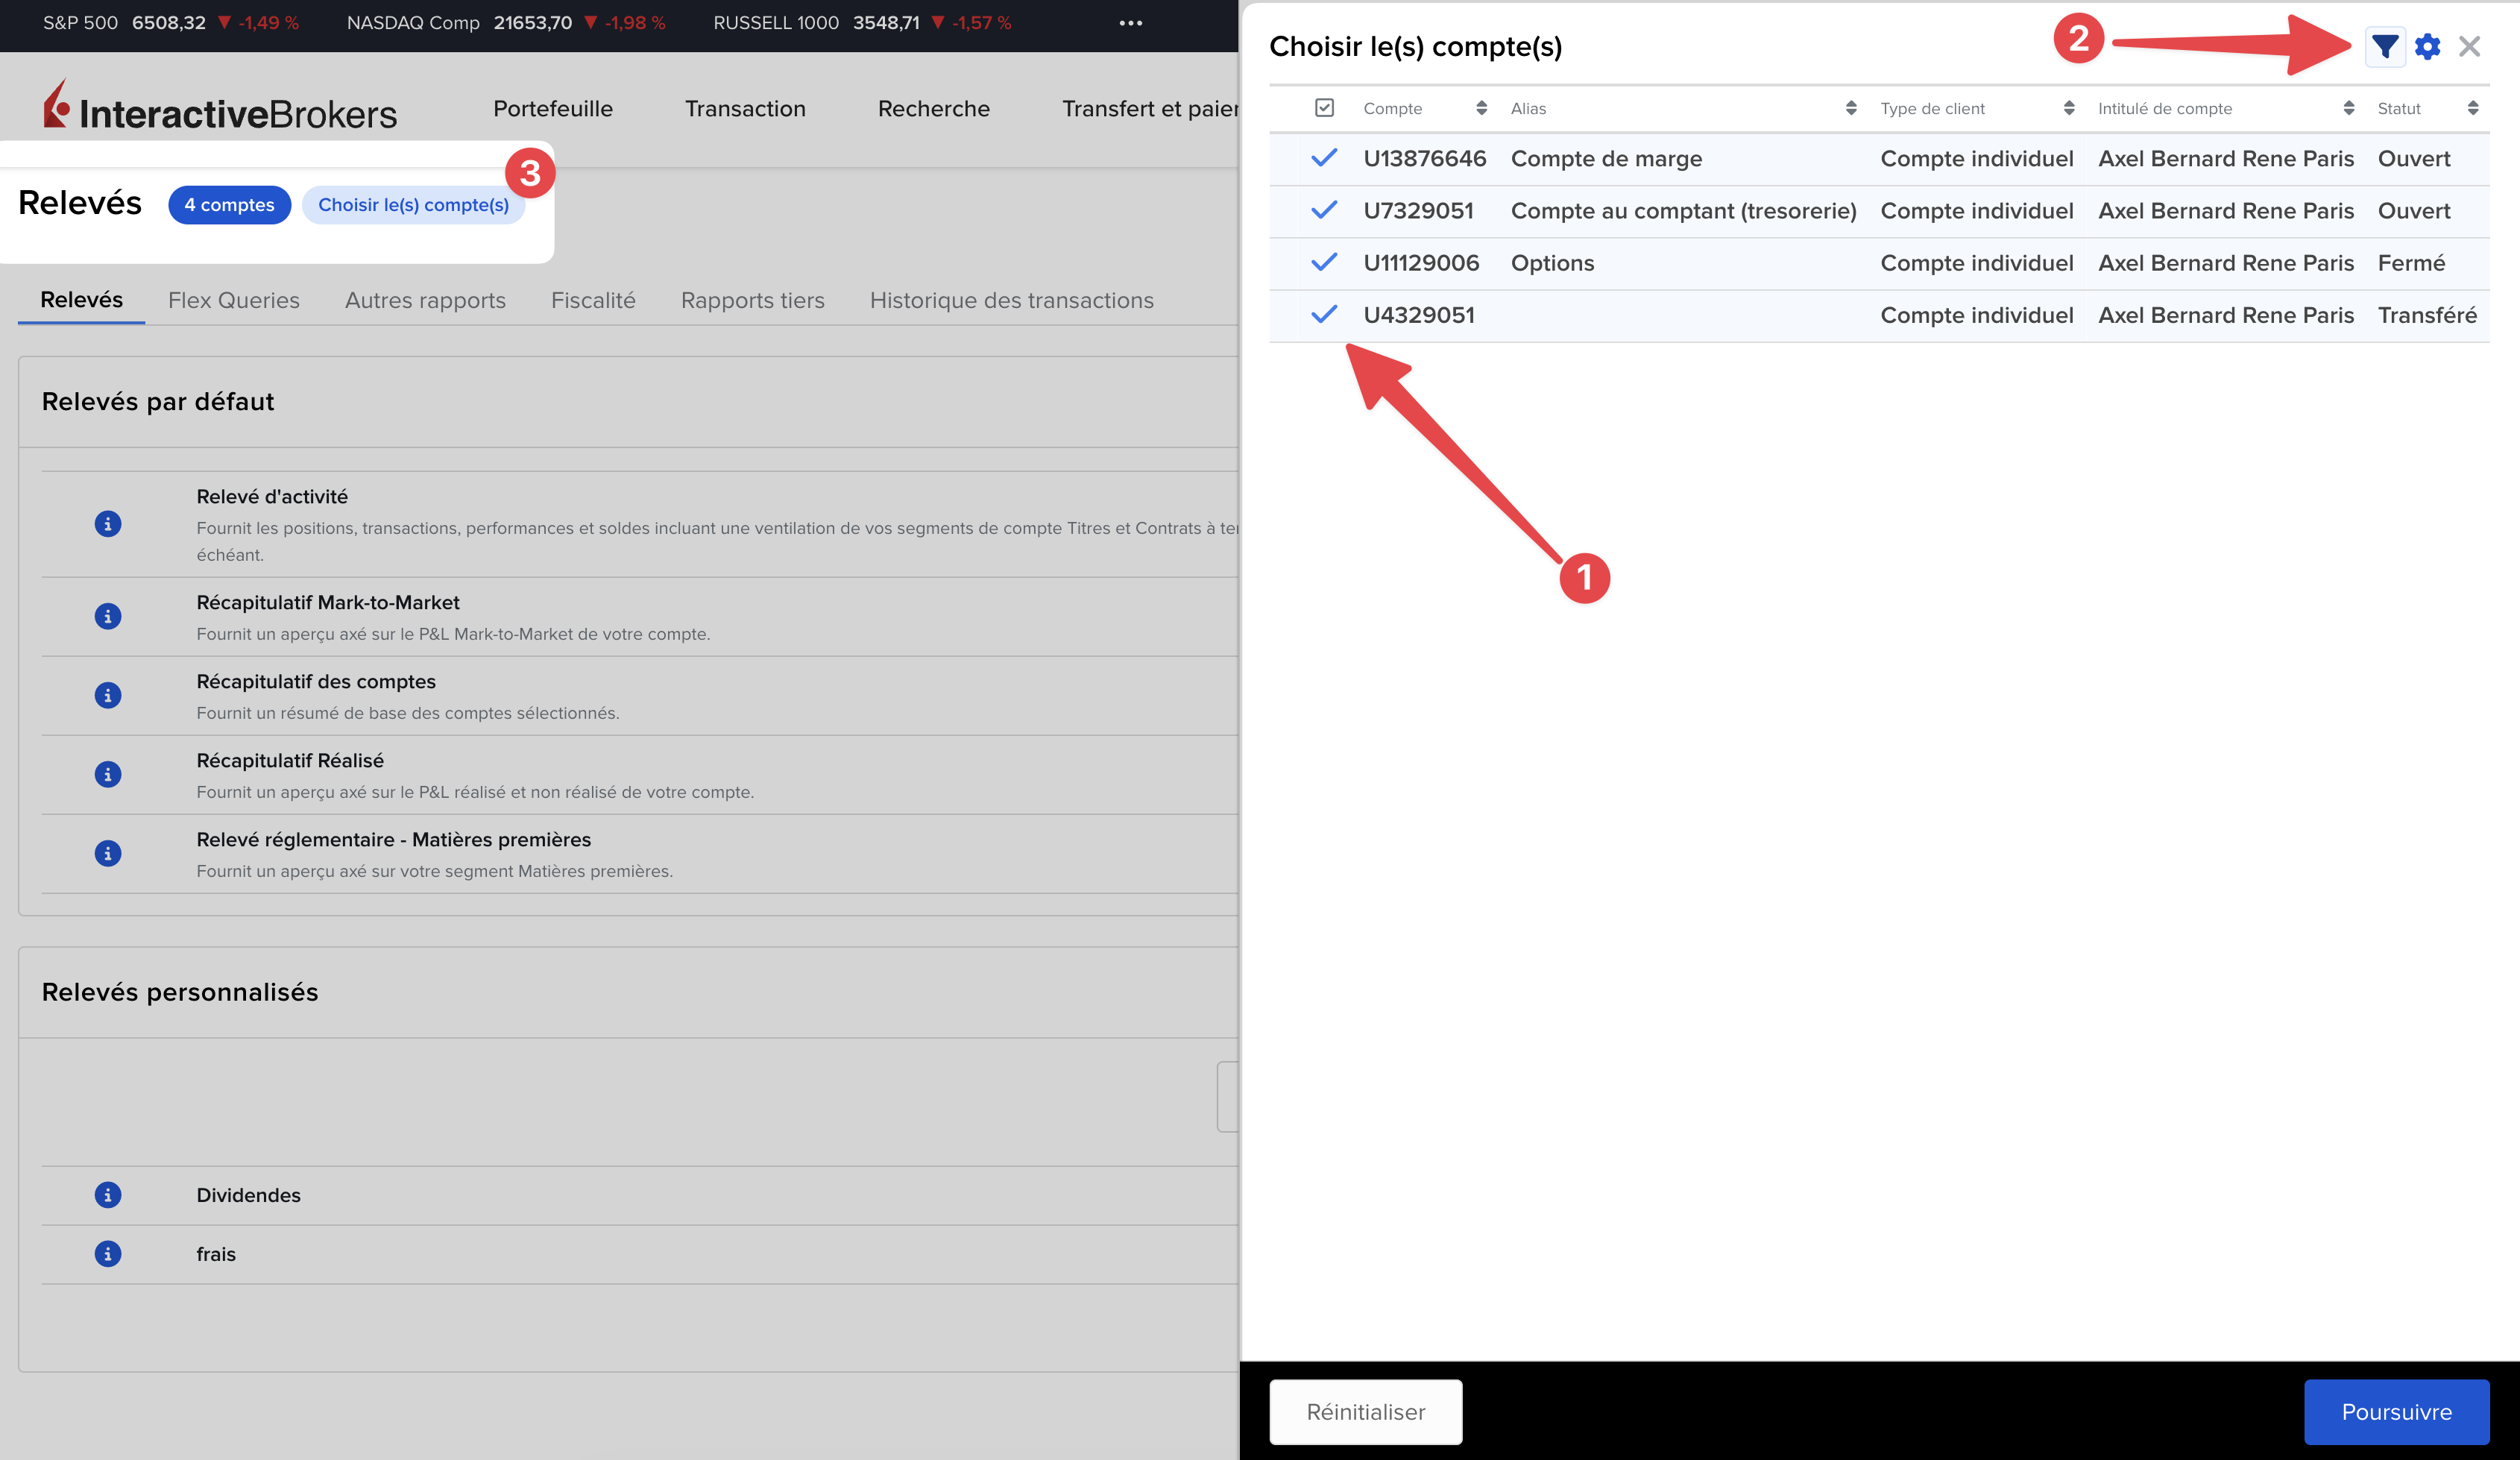The width and height of the screenshot is (2520, 1460).
Task: Sort accounts by Compte column arrows
Action: click(x=1481, y=108)
